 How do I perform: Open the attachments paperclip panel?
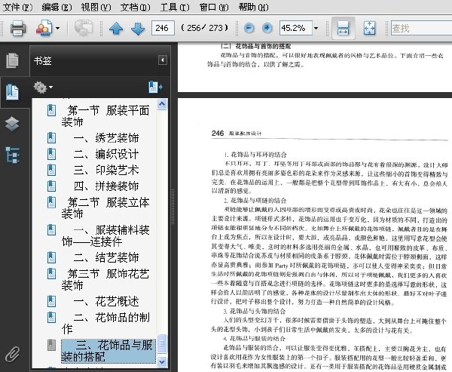coord(12,354)
